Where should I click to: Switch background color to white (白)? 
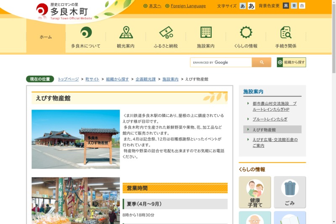302,6
